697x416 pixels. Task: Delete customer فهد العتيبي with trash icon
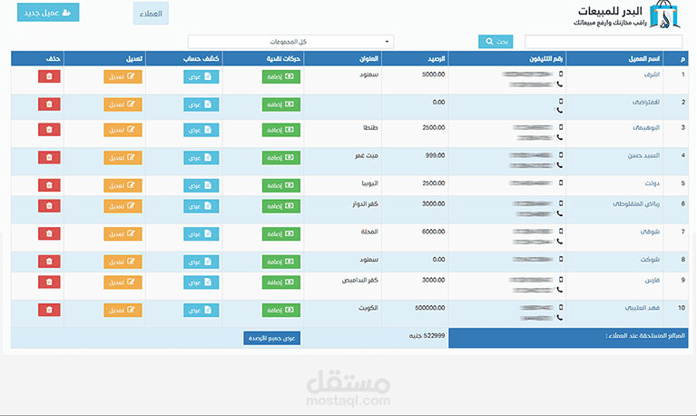(x=49, y=310)
